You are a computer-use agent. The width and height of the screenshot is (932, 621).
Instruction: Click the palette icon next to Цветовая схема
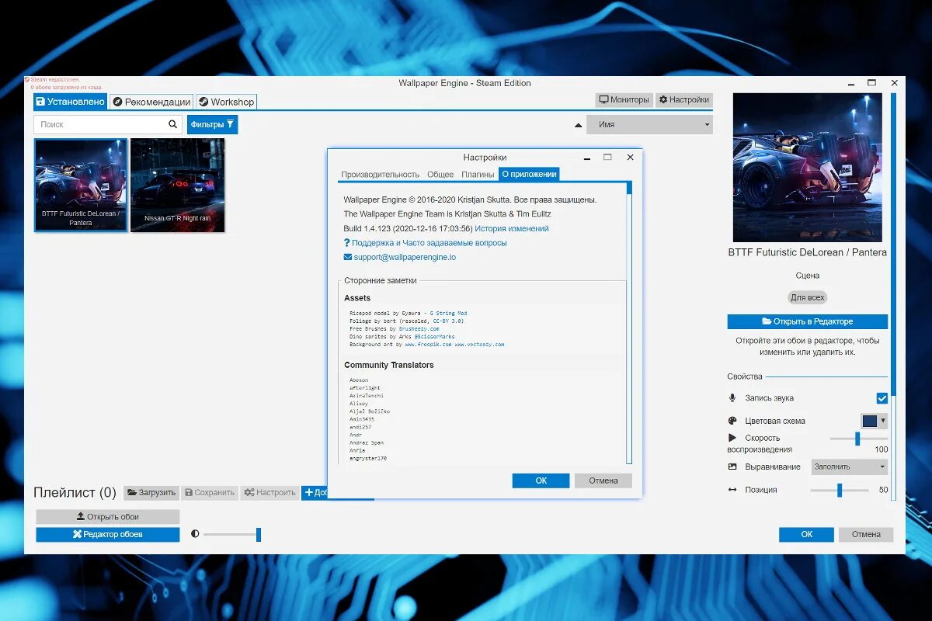coord(732,421)
